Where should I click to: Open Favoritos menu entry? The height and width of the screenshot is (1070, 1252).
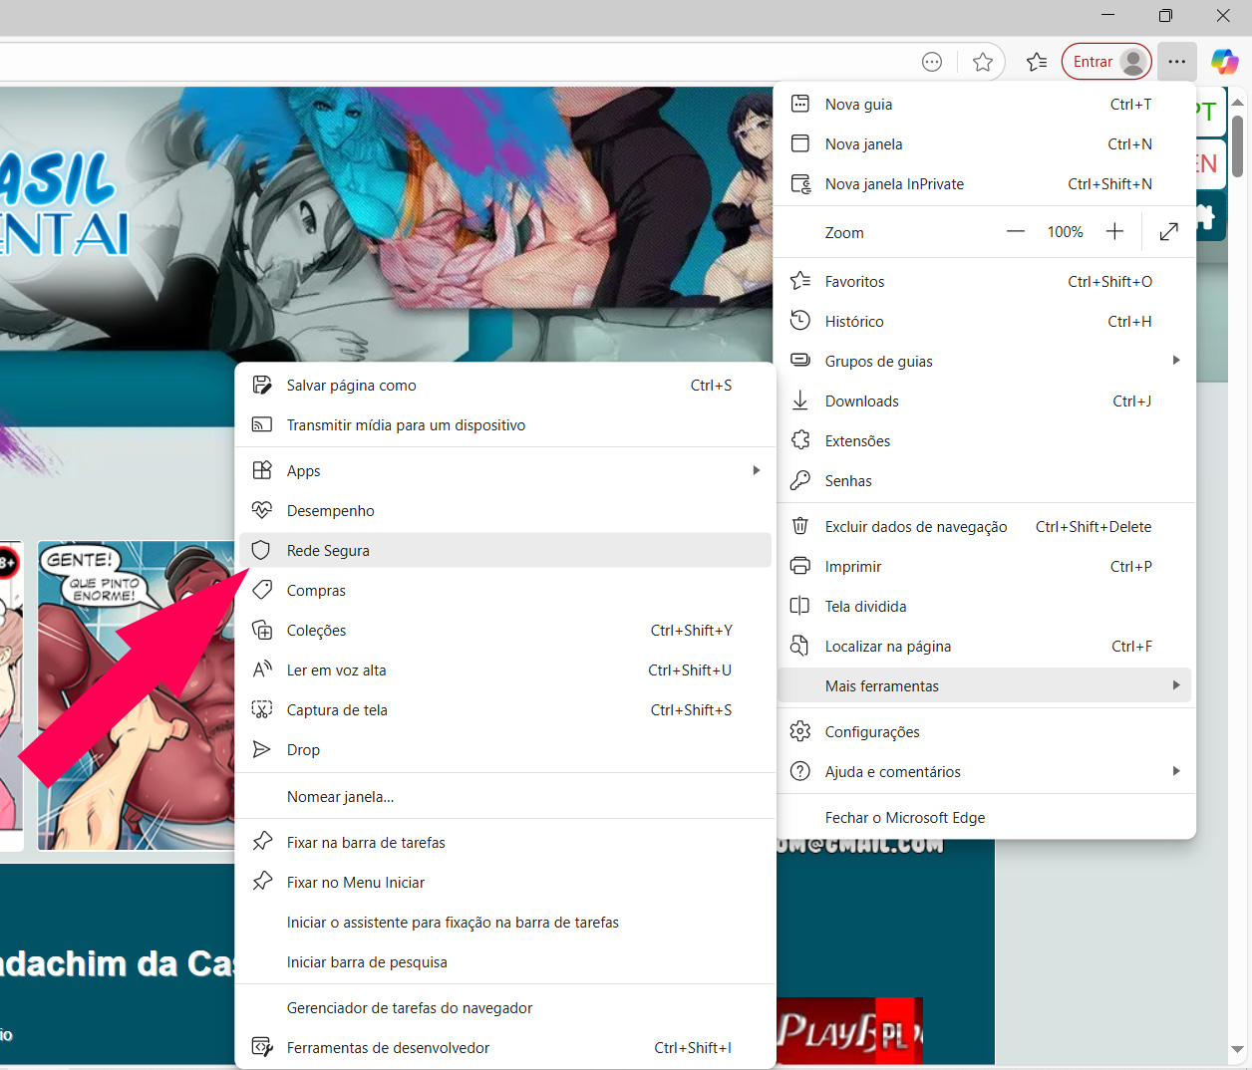pos(985,282)
